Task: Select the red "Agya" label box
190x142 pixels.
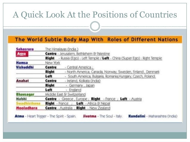Action: pyautogui.click(x=22, y=54)
